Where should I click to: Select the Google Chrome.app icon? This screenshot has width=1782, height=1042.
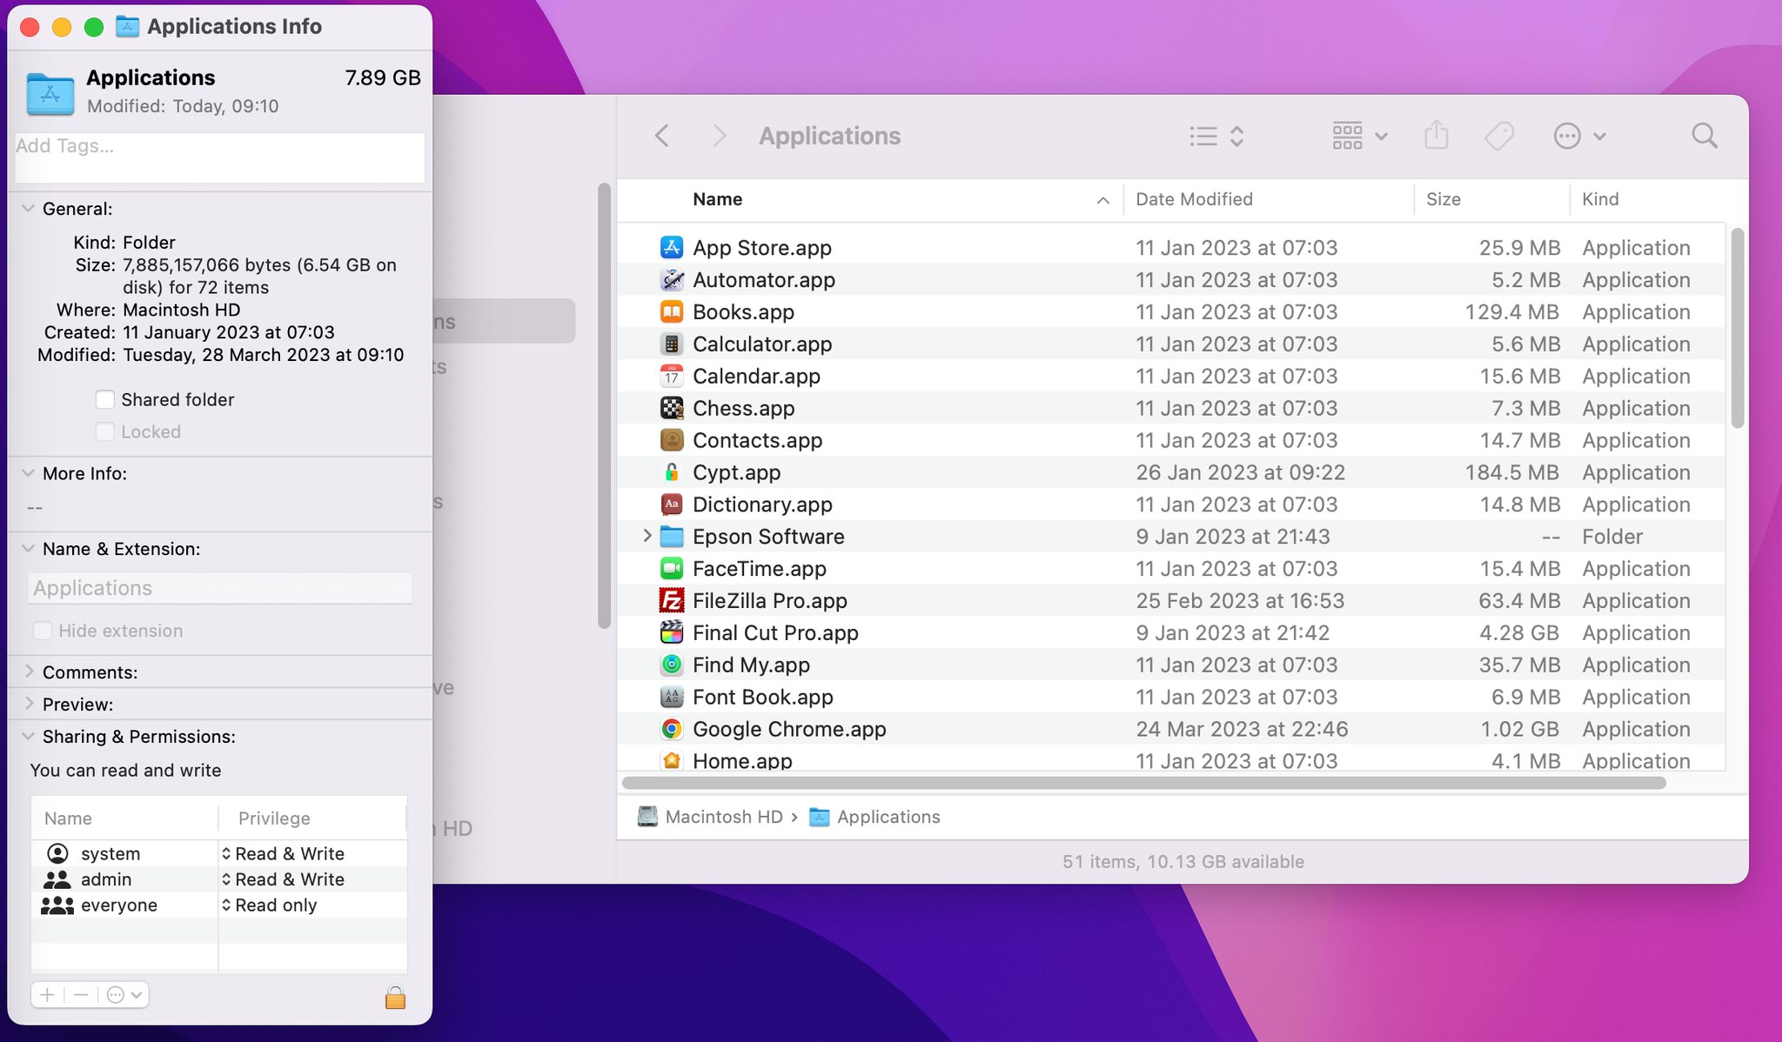[672, 729]
